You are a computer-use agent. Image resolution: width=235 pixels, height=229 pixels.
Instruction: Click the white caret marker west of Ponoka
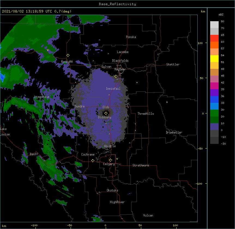click(100, 40)
